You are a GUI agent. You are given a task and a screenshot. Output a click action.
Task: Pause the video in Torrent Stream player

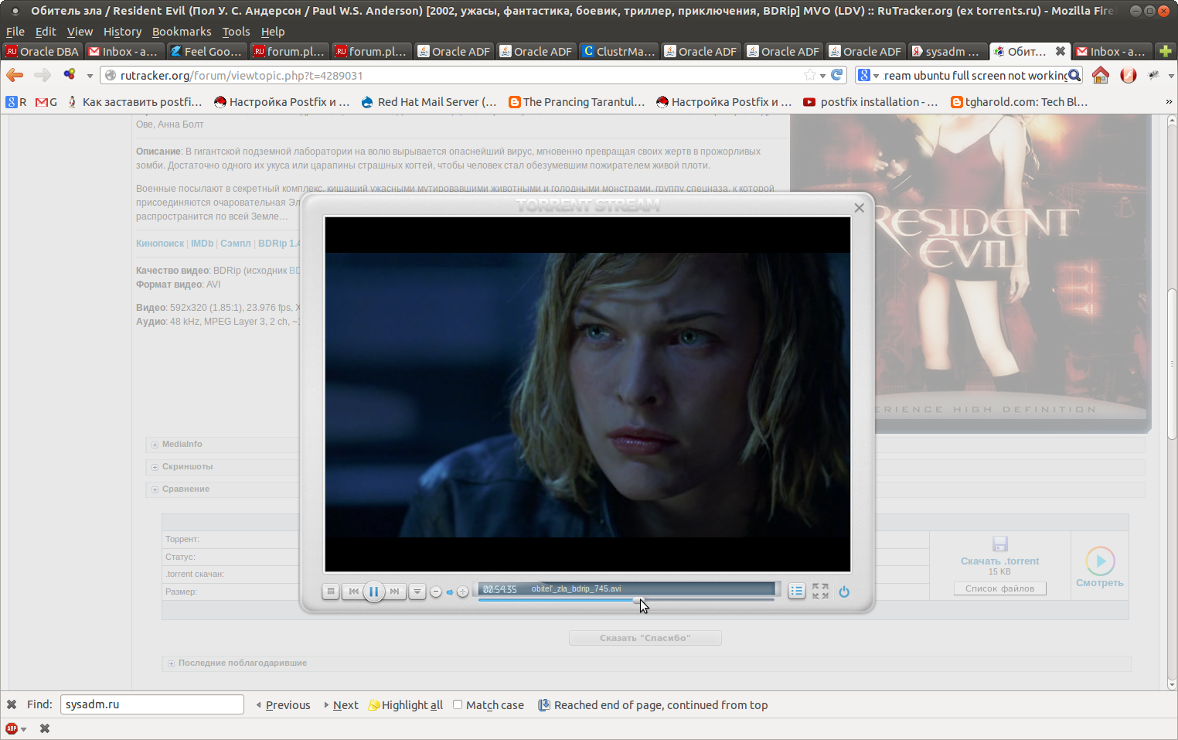click(x=373, y=592)
